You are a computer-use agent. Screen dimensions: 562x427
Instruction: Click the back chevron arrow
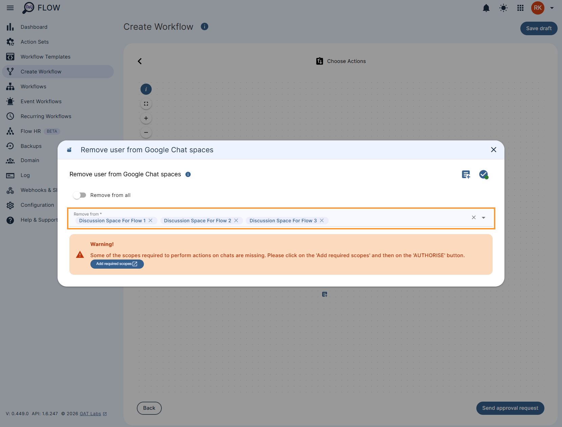tap(139, 61)
